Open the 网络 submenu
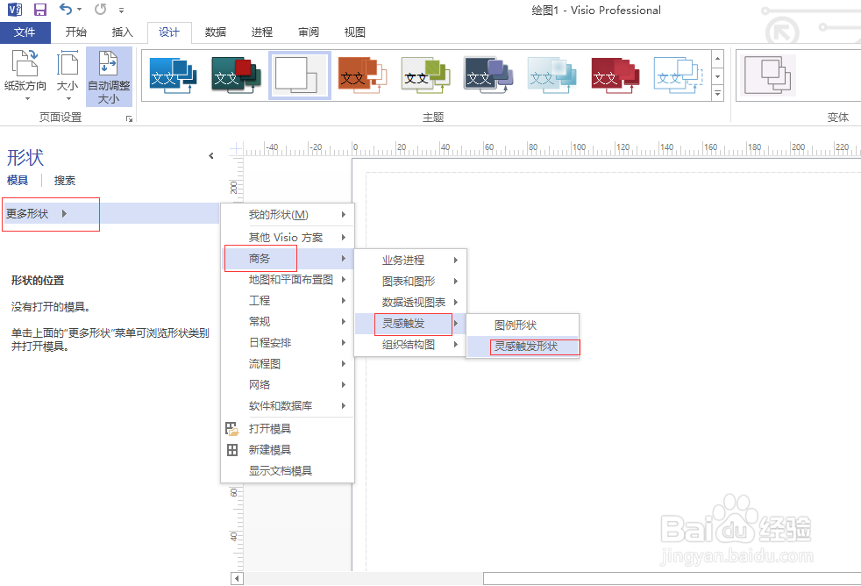The width and height of the screenshot is (861, 586). click(288, 384)
